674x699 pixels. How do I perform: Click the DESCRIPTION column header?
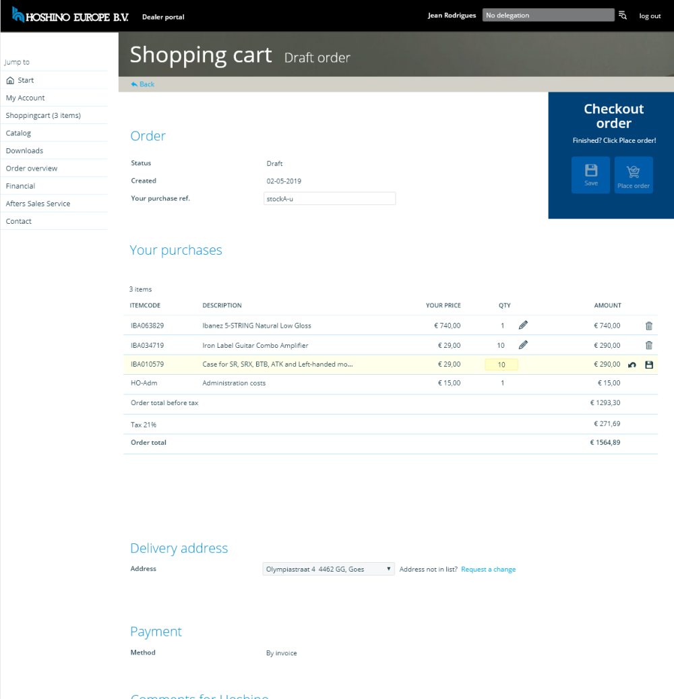click(222, 305)
